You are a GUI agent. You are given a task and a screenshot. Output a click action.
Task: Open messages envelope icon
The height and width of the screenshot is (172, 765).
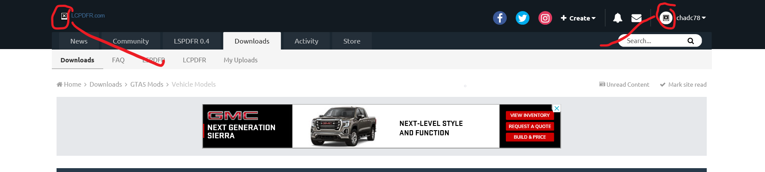(x=637, y=18)
